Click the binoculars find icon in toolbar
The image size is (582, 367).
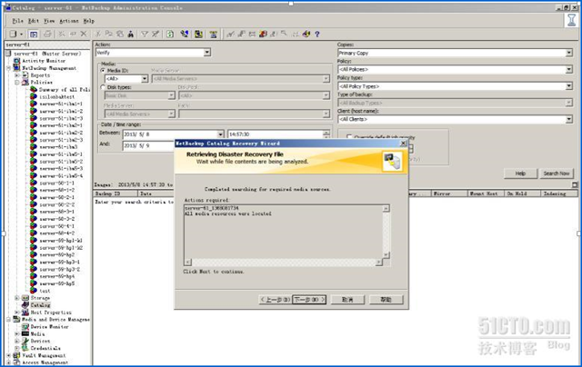point(131,35)
